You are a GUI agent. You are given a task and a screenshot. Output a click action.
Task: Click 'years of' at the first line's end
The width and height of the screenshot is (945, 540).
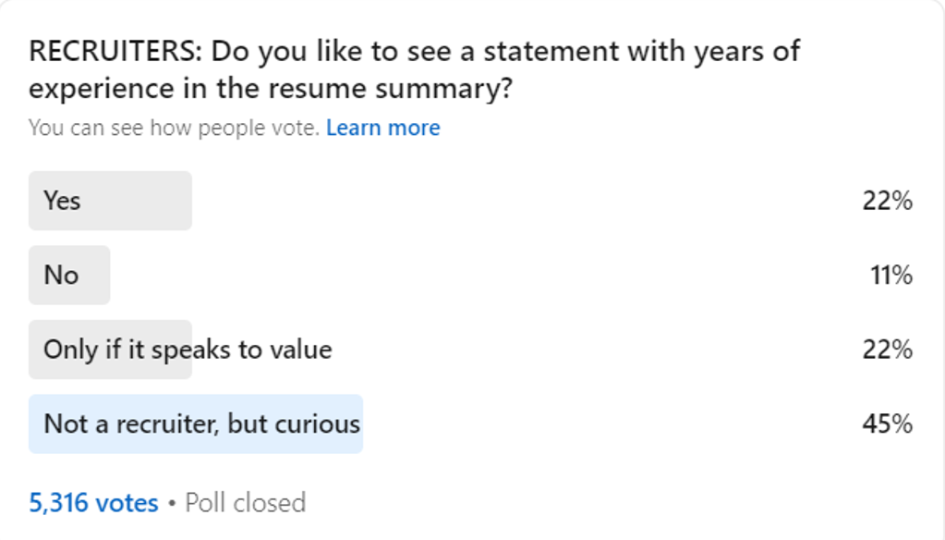click(x=746, y=53)
